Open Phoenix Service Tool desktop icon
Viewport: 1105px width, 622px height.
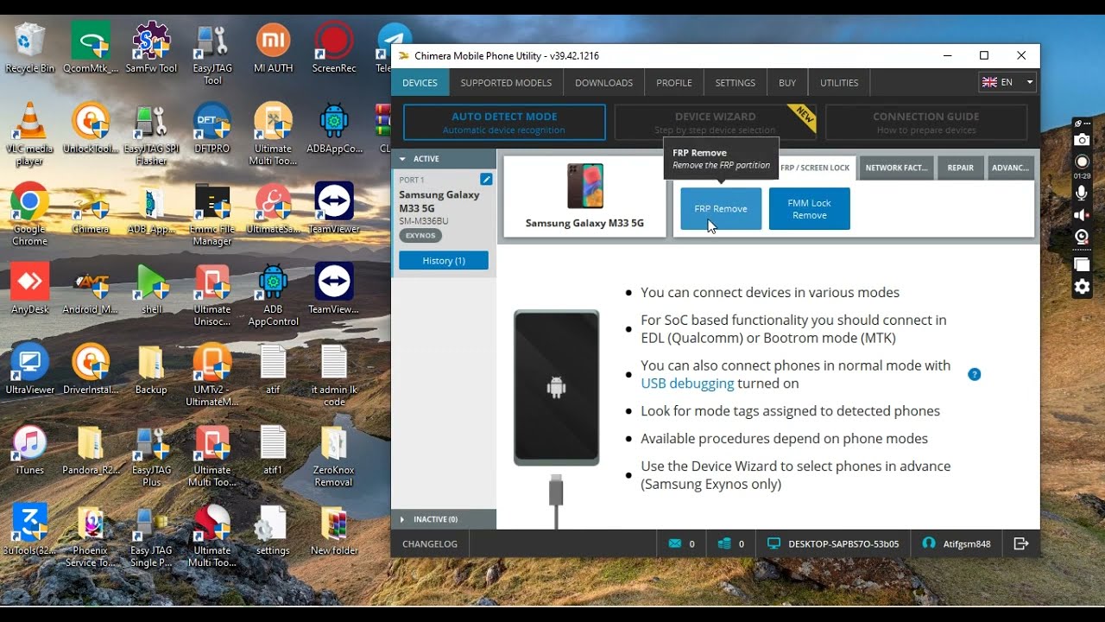pos(91,536)
